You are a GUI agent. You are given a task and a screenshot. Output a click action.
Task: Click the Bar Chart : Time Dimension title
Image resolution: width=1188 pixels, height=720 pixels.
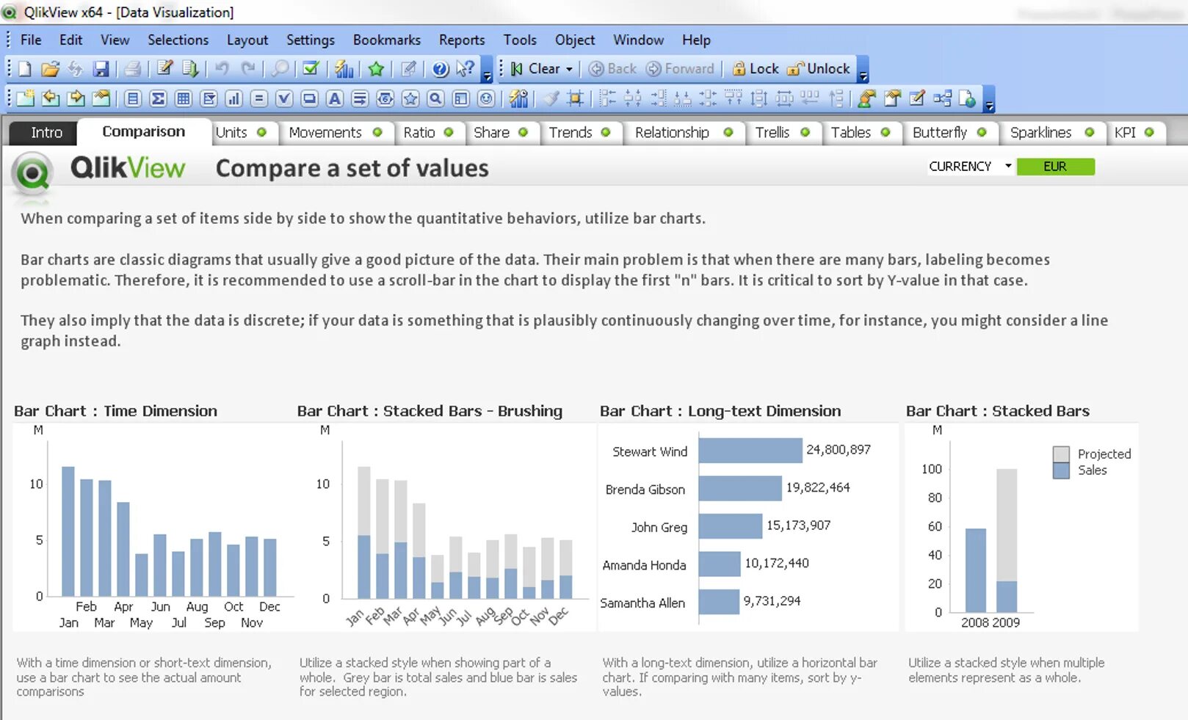[x=115, y=411]
